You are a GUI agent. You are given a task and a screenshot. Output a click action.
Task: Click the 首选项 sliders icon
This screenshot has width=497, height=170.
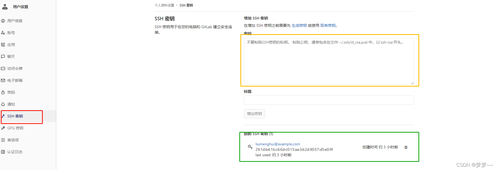(3, 140)
